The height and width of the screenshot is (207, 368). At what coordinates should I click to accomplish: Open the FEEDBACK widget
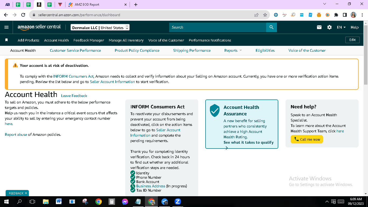point(16,193)
